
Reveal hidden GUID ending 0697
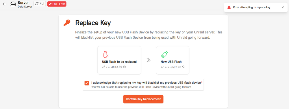179,67
